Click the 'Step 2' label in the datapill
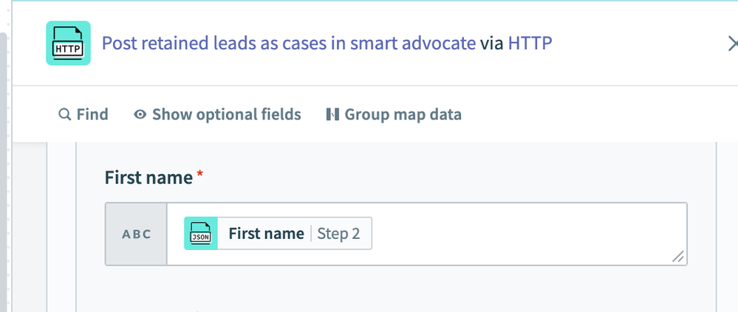Image resolution: width=738 pixels, height=312 pixels. pos(338,234)
